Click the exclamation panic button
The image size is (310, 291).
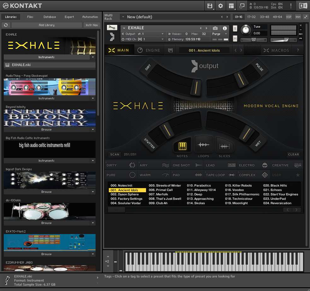pos(291,6)
